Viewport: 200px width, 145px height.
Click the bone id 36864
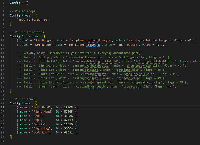click(69, 128)
